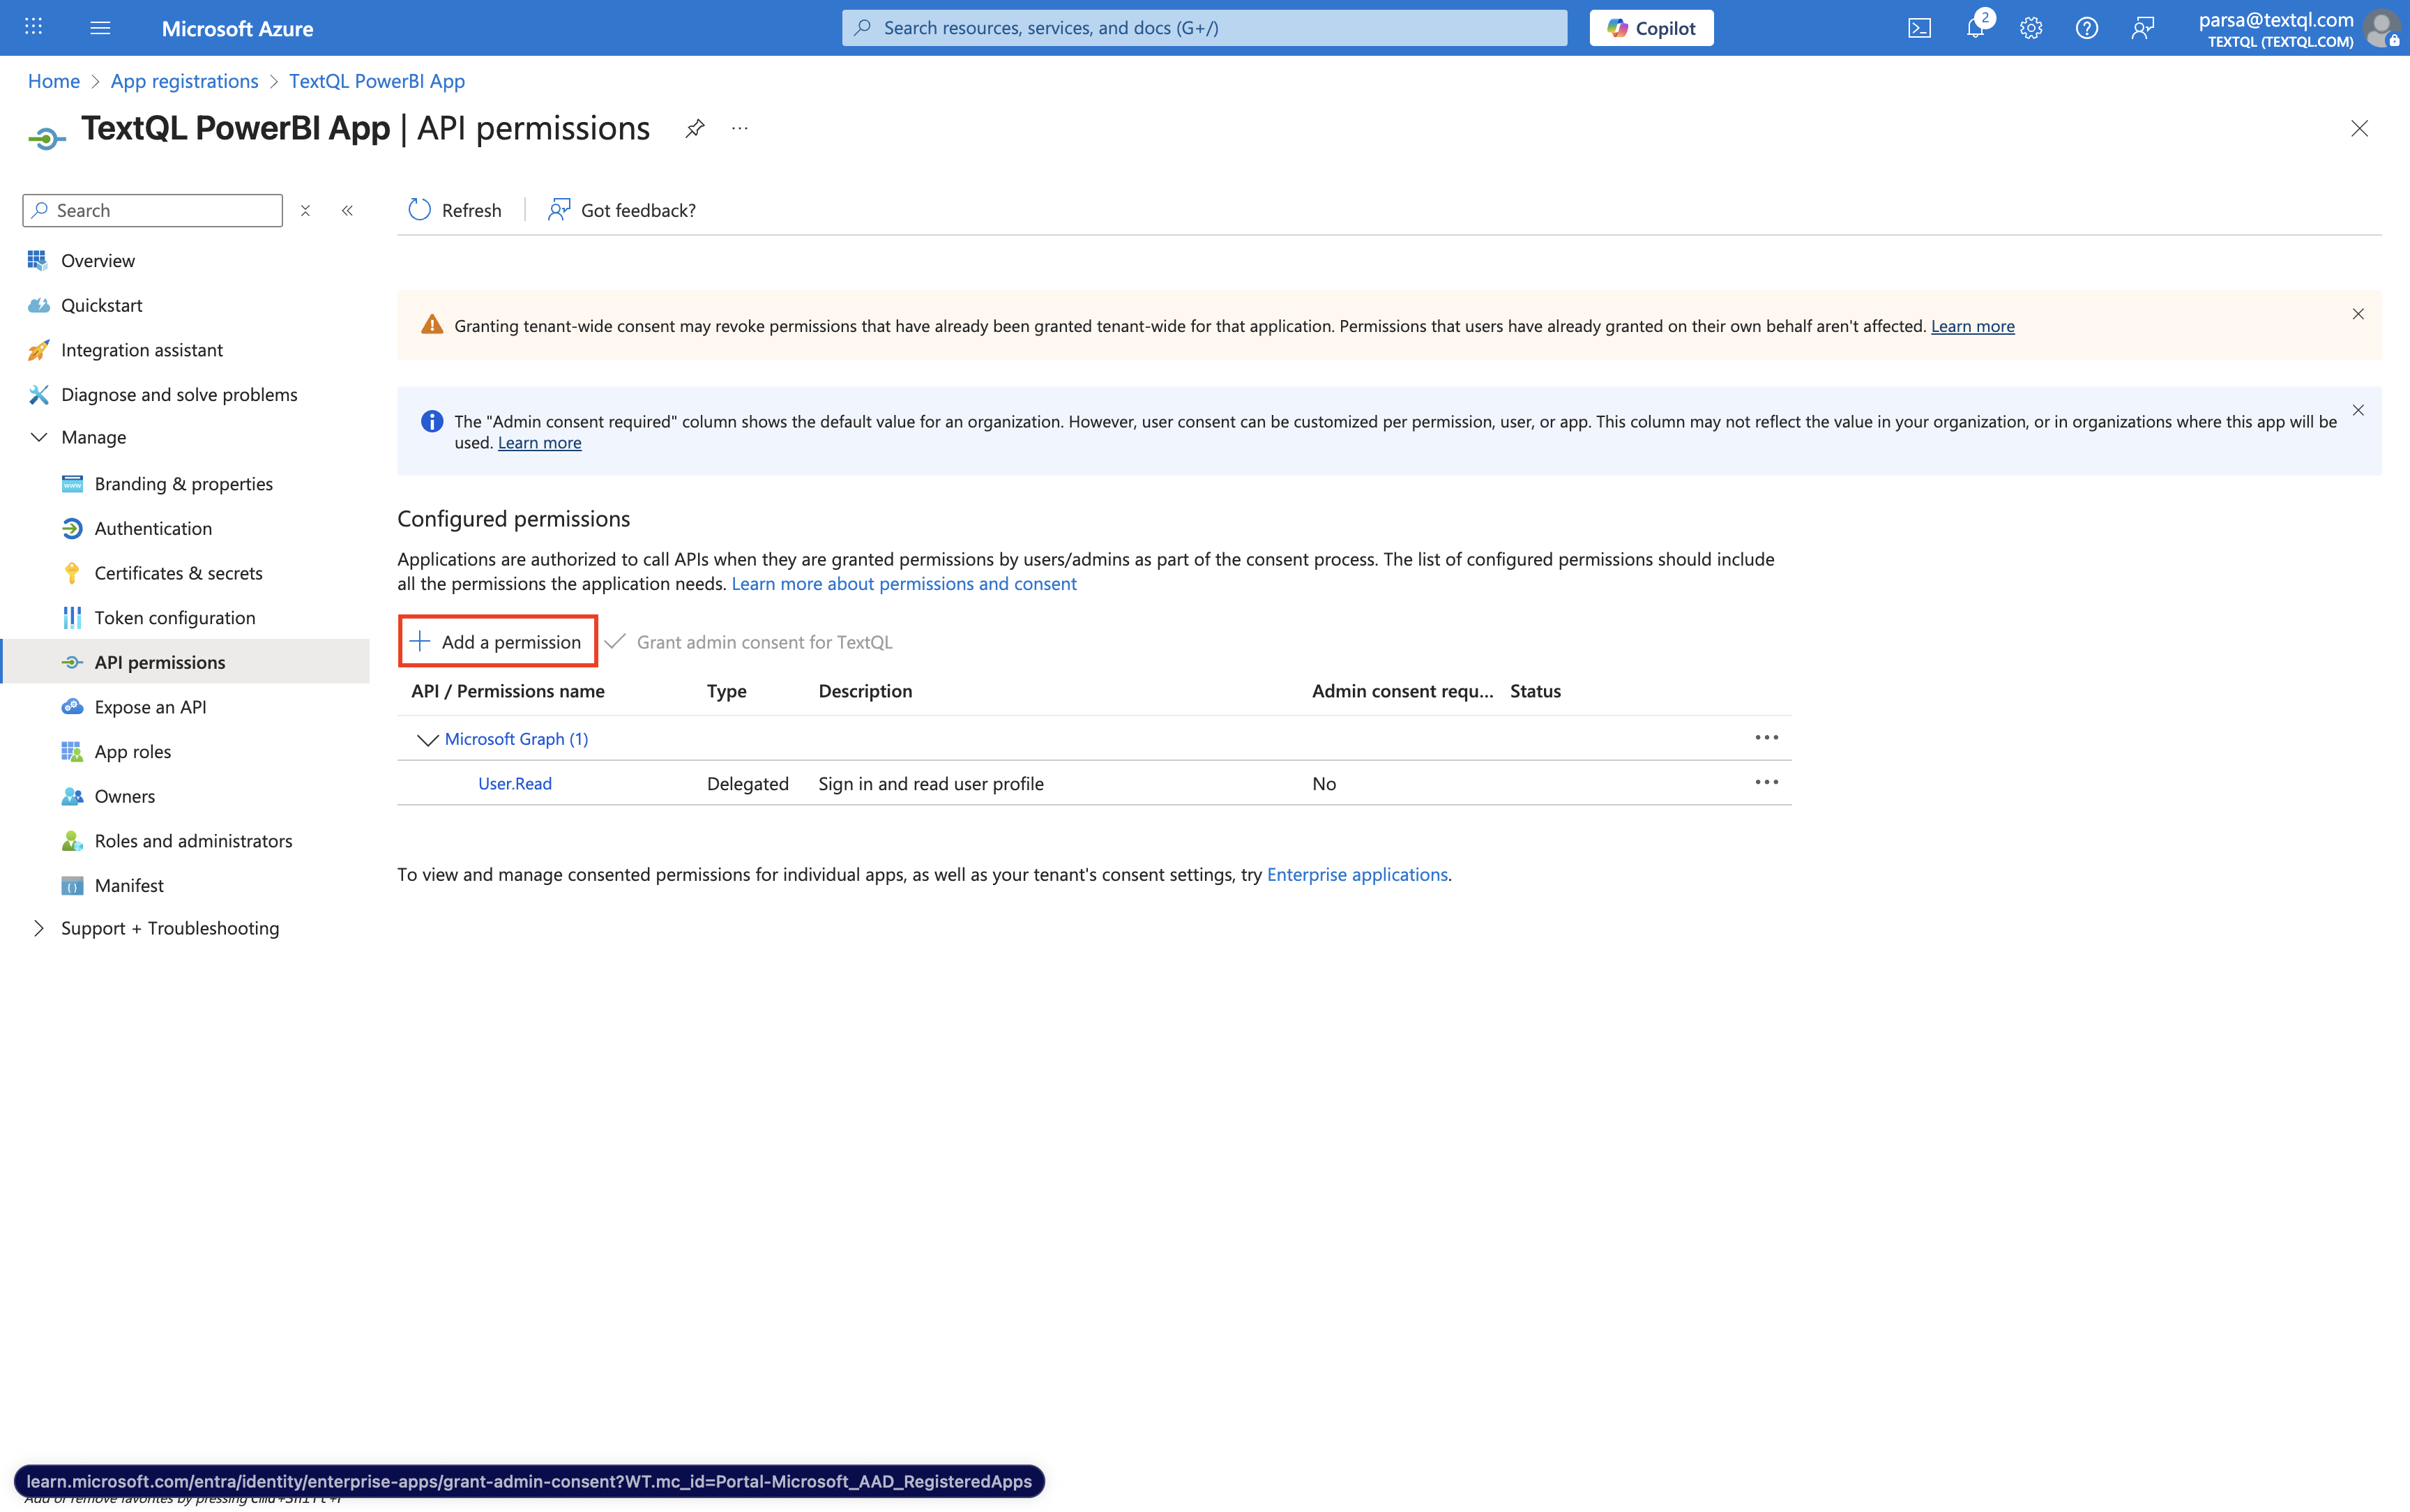Expand Support + Troubleshooting section

pyautogui.click(x=39, y=928)
